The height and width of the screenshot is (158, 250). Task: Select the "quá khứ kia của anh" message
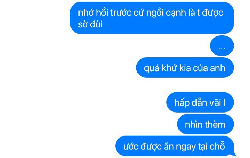pyautogui.click(x=185, y=68)
